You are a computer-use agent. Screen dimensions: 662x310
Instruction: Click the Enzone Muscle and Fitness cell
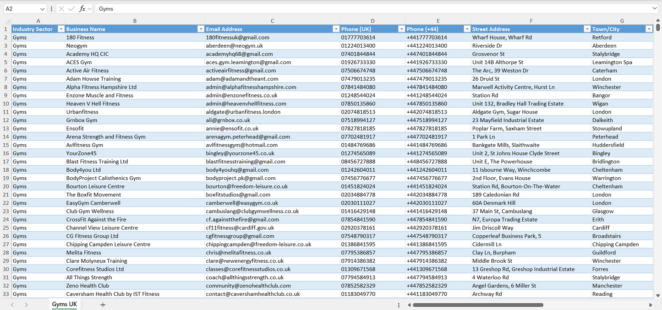[x=135, y=95]
